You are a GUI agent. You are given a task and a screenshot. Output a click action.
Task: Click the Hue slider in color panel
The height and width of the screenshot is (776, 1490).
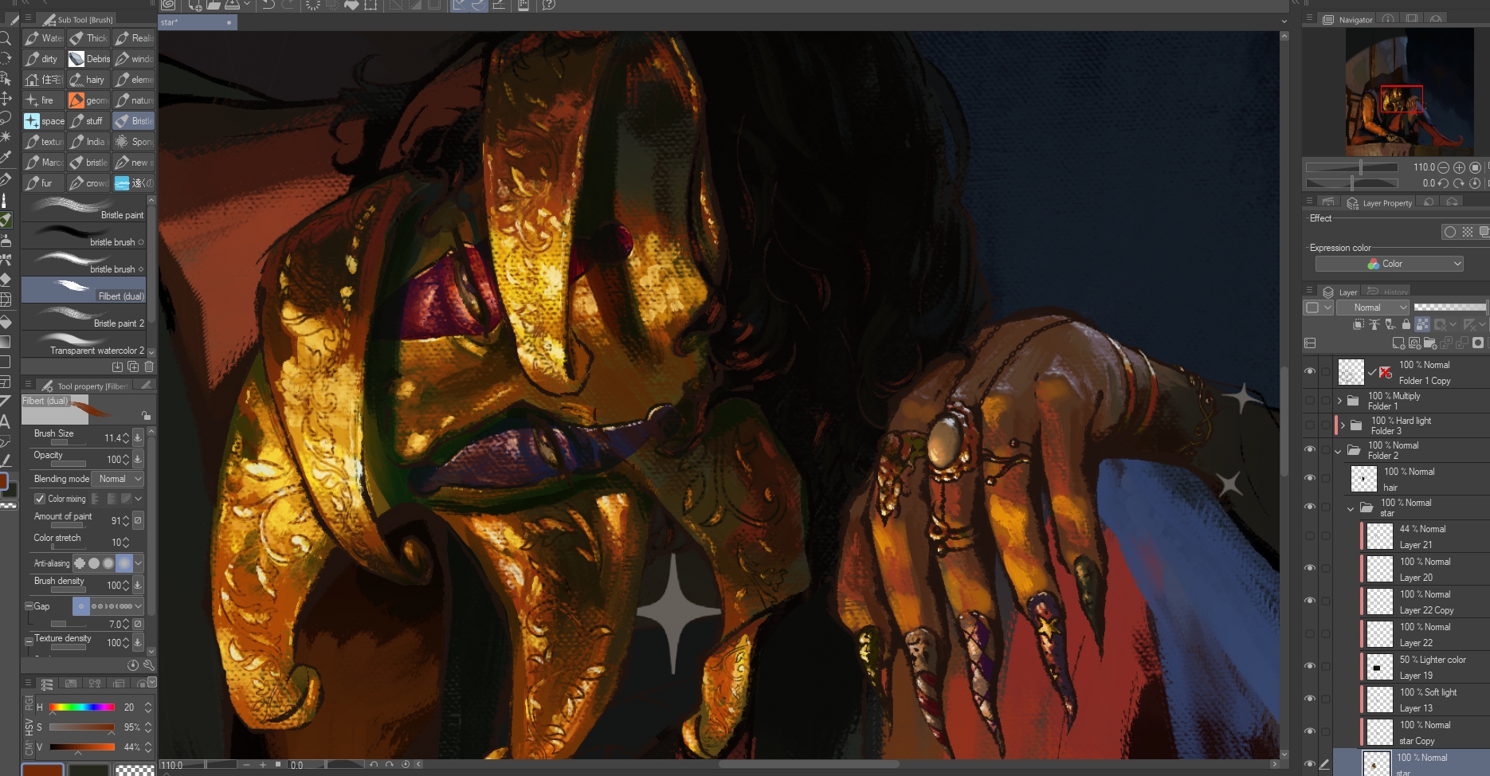pos(82,707)
